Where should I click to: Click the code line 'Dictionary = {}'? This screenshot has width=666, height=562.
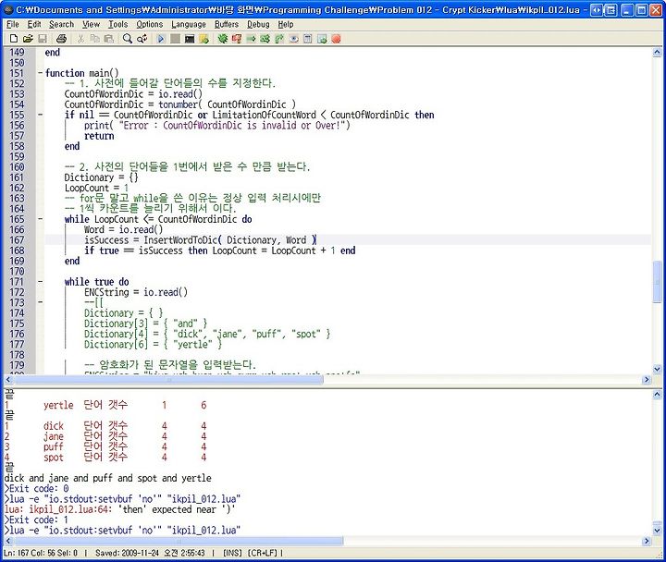(101, 177)
